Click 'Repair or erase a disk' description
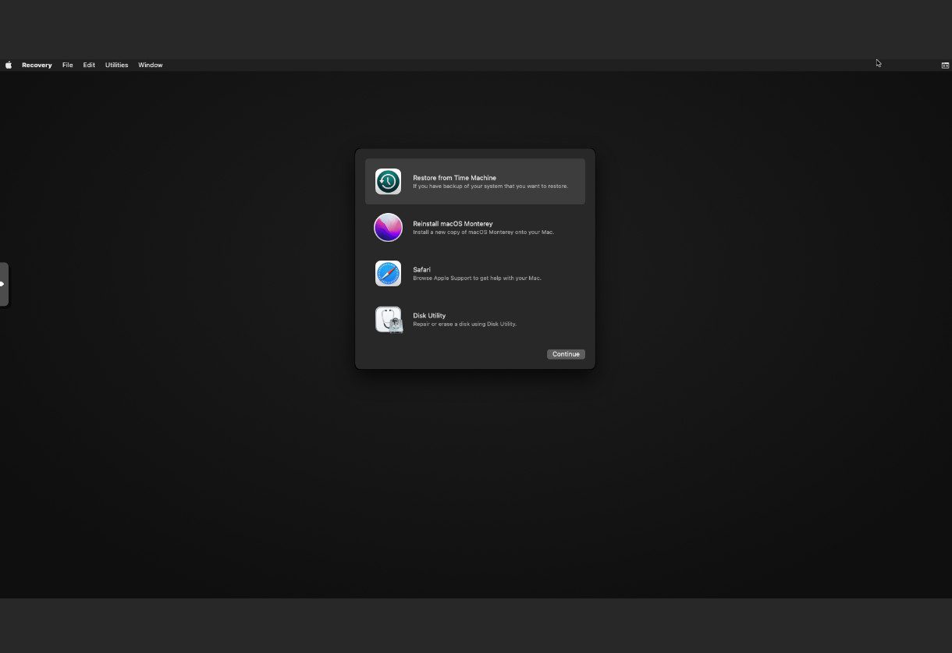The height and width of the screenshot is (653, 952). point(464,325)
